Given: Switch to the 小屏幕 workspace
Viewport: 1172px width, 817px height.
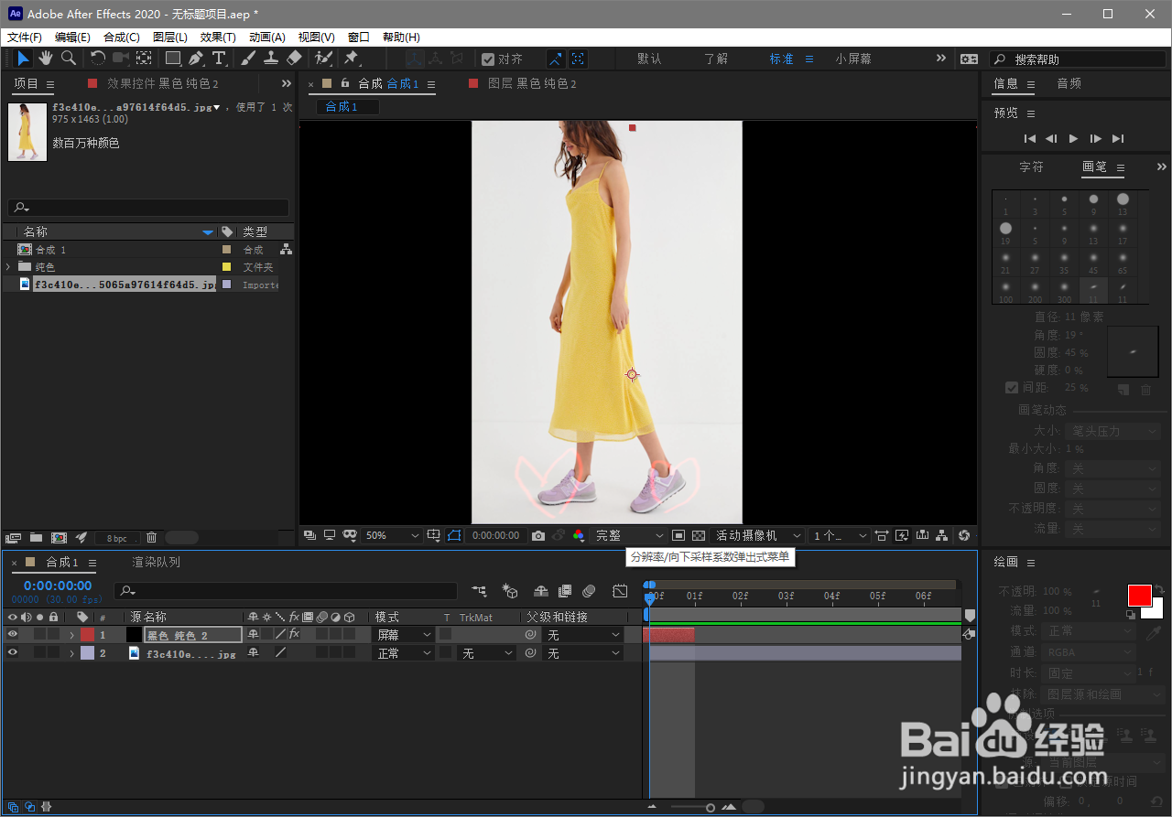Looking at the screenshot, I should [853, 59].
